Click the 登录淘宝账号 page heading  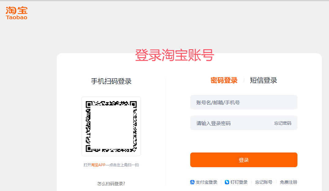tap(174, 55)
